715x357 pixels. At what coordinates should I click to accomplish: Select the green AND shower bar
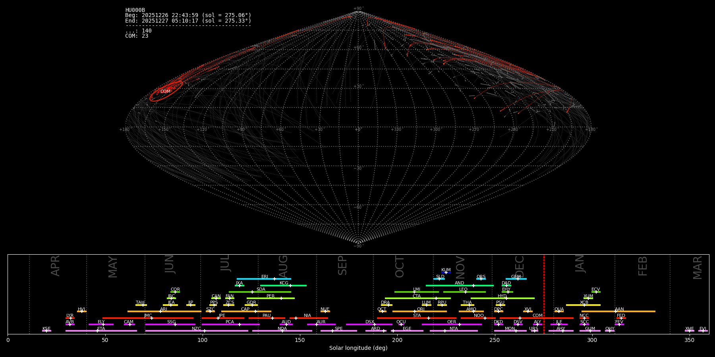pyautogui.click(x=460, y=285)
